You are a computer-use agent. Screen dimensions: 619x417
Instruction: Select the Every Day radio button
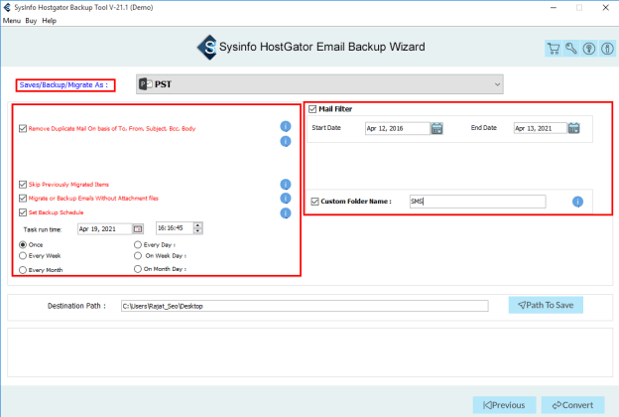tap(138, 244)
